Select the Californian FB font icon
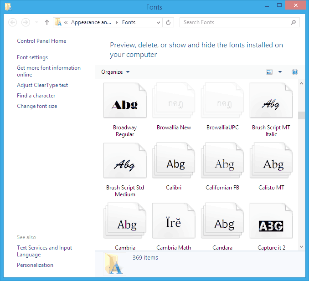This screenshot has width=309, height=281. 222,160
